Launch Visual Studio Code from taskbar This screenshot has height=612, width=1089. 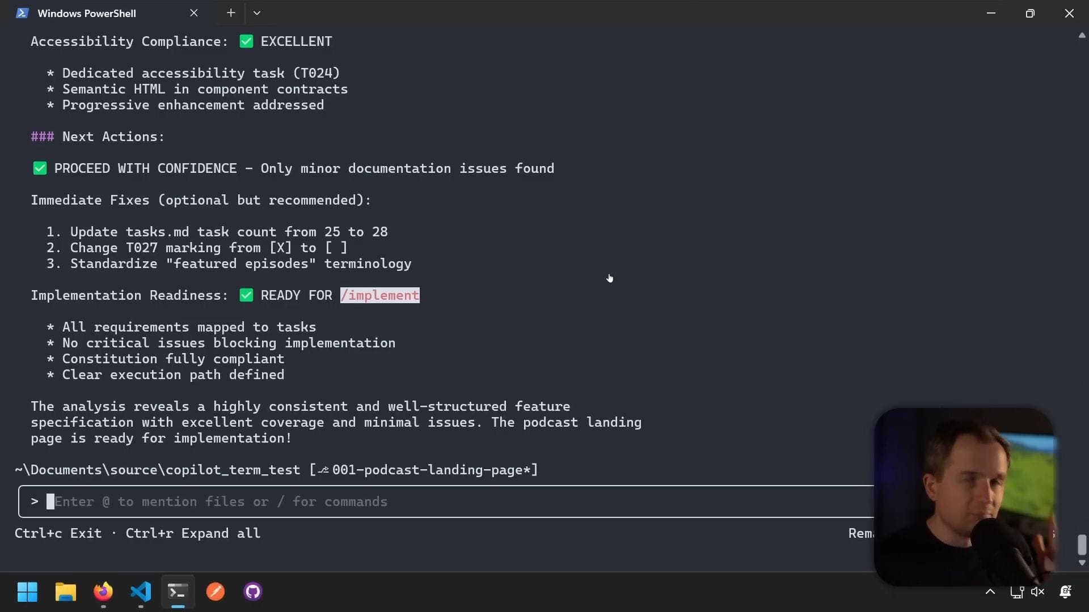click(141, 592)
